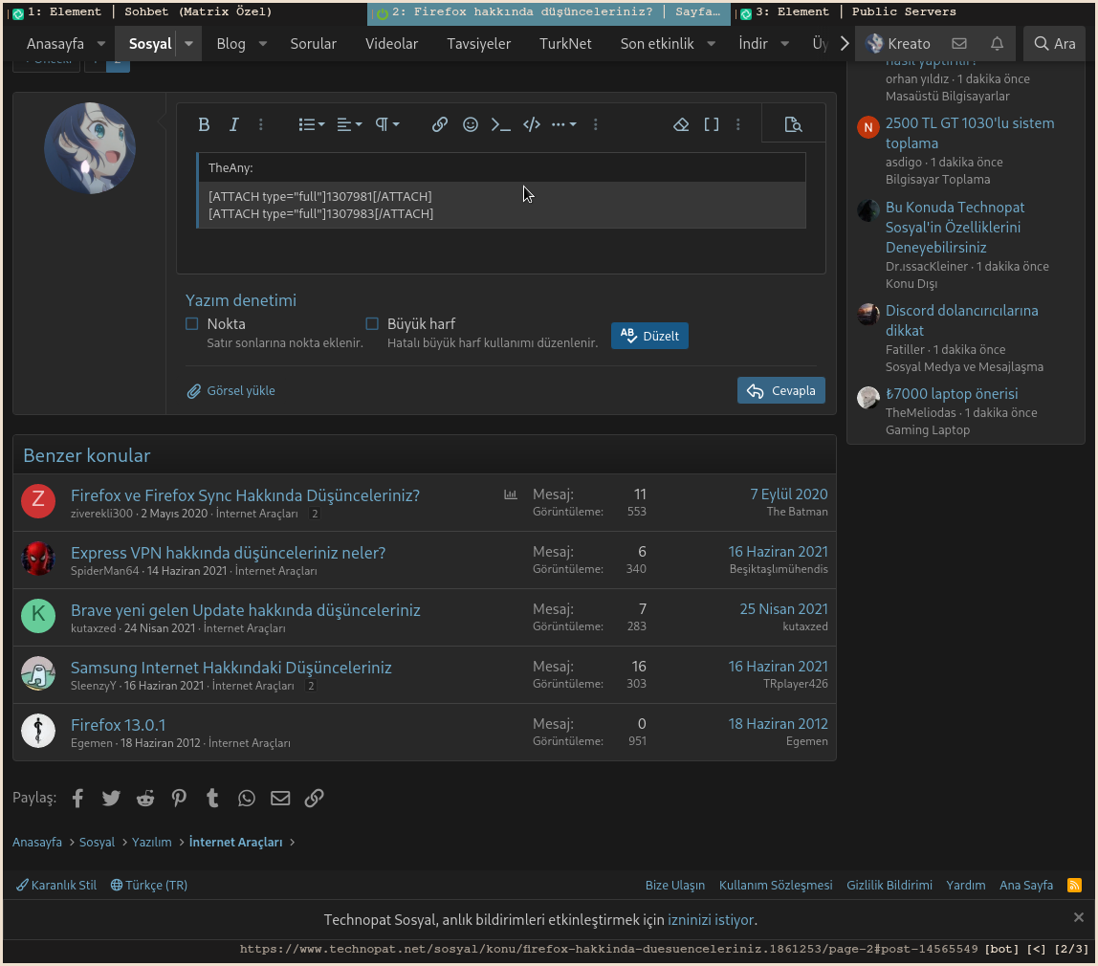Insert inline code with terminal icon
This screenshot has height=966, width=1098.
(x=500, y=124)
